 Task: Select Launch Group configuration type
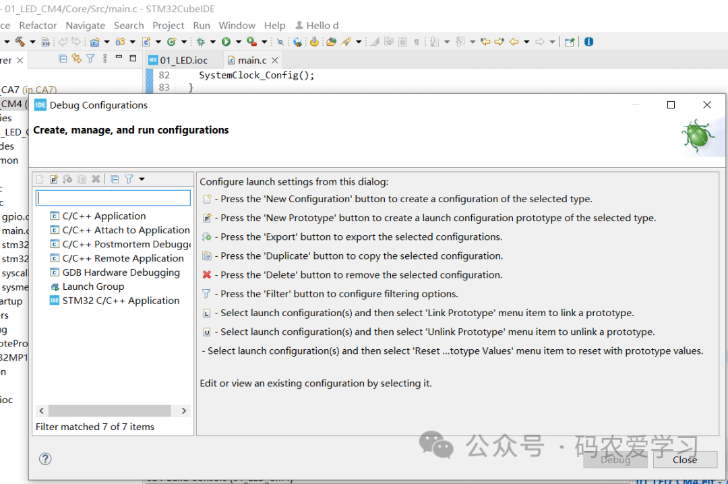click(87, 286)
